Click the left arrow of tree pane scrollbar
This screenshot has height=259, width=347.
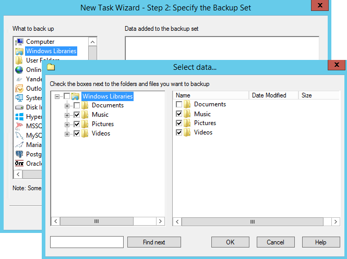pyautogui.click(x=55, y=221)
